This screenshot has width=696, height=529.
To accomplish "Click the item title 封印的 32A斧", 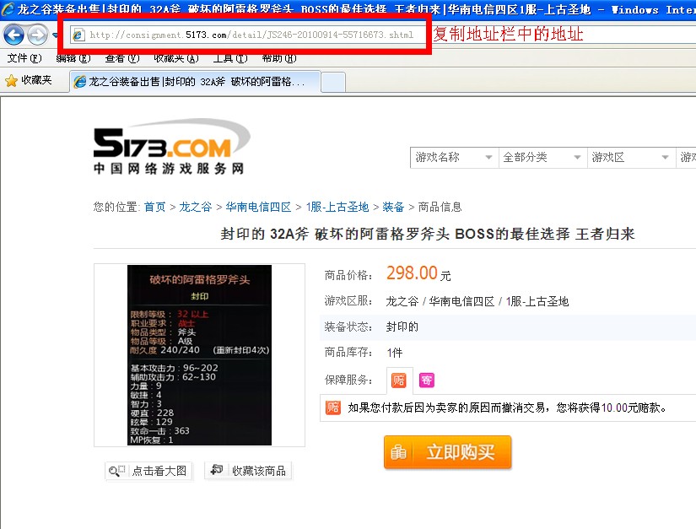I will (428, 234).
